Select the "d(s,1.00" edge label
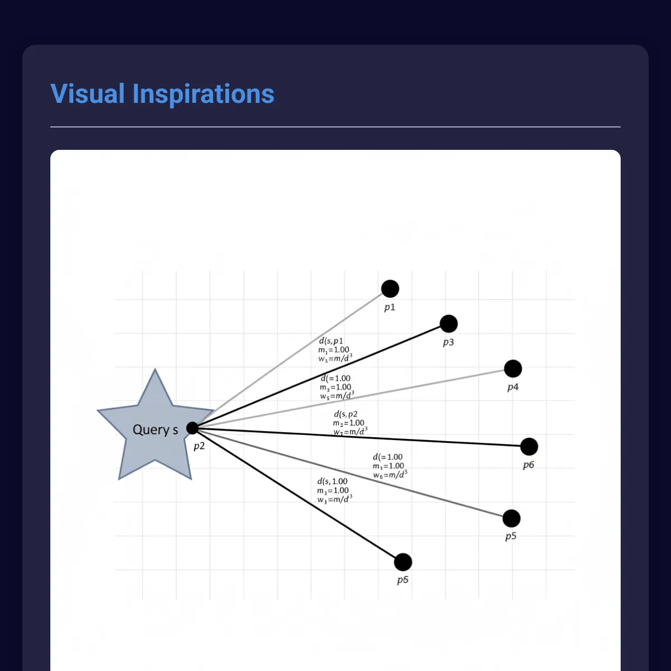 pos(332,481)
